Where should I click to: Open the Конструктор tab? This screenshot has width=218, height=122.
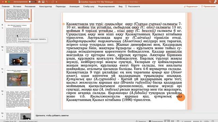click(46, 6)
